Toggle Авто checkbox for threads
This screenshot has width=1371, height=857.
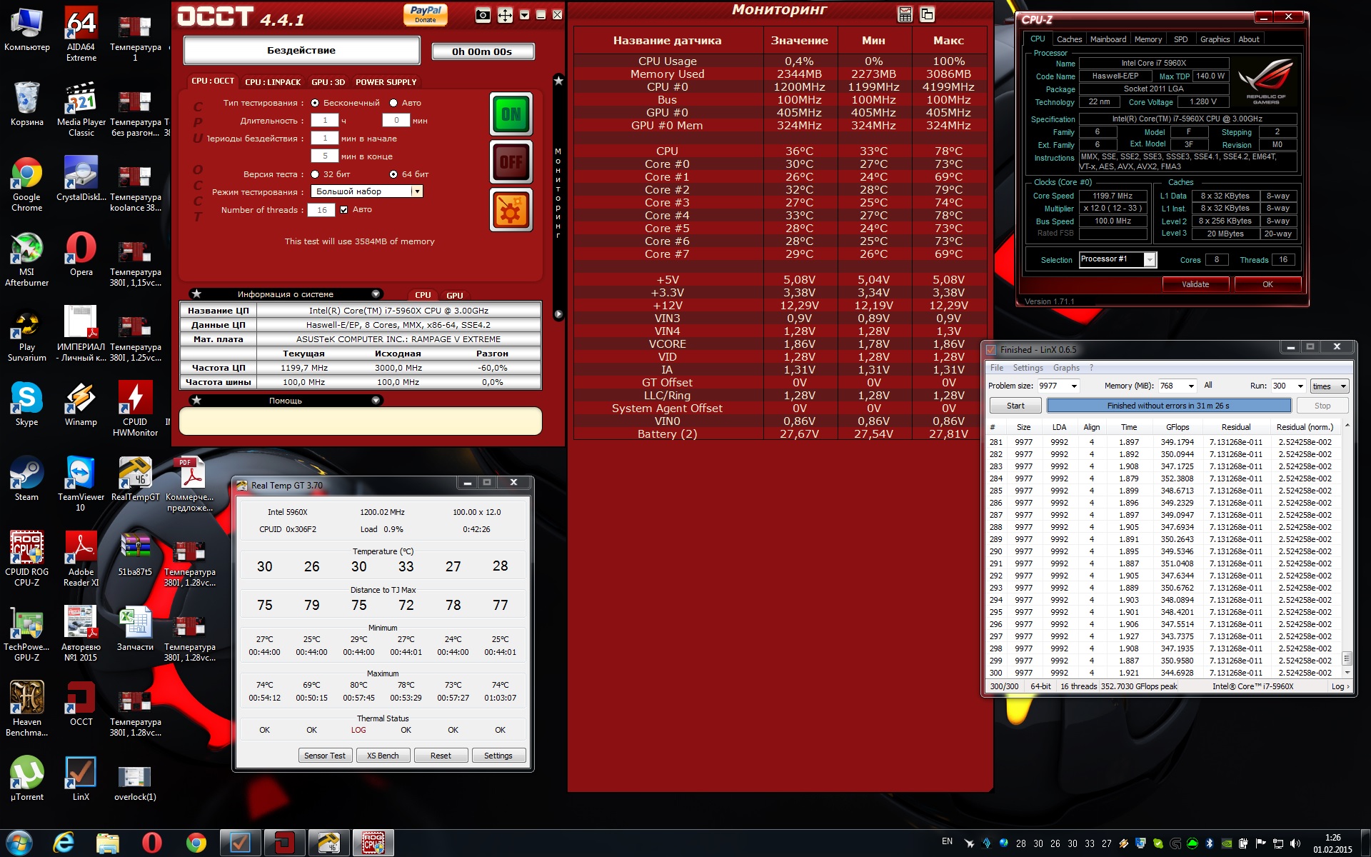tap(344, 210)
